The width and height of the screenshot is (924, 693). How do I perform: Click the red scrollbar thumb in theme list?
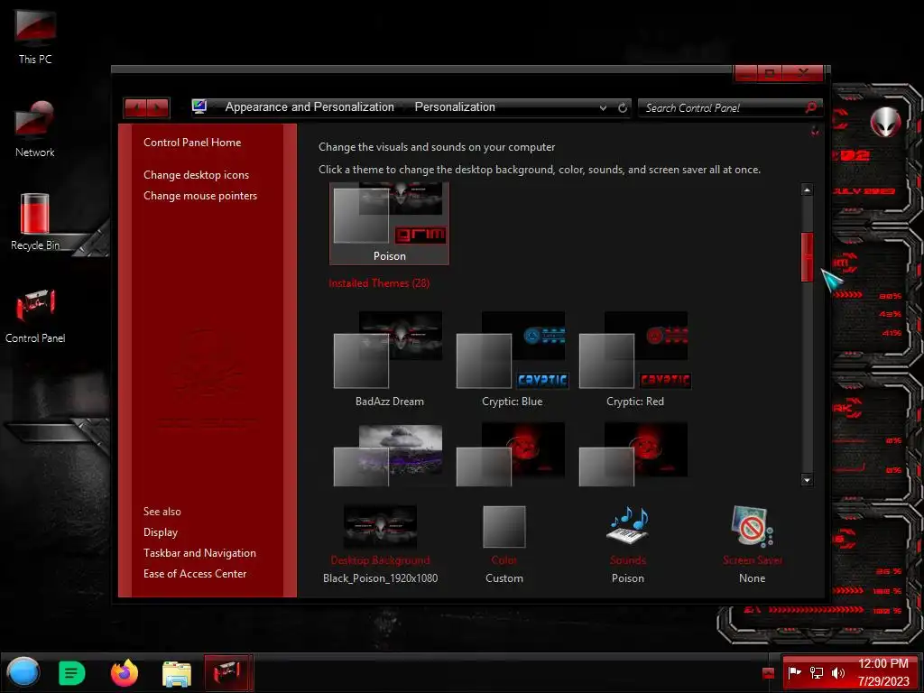tap(807, 256)
